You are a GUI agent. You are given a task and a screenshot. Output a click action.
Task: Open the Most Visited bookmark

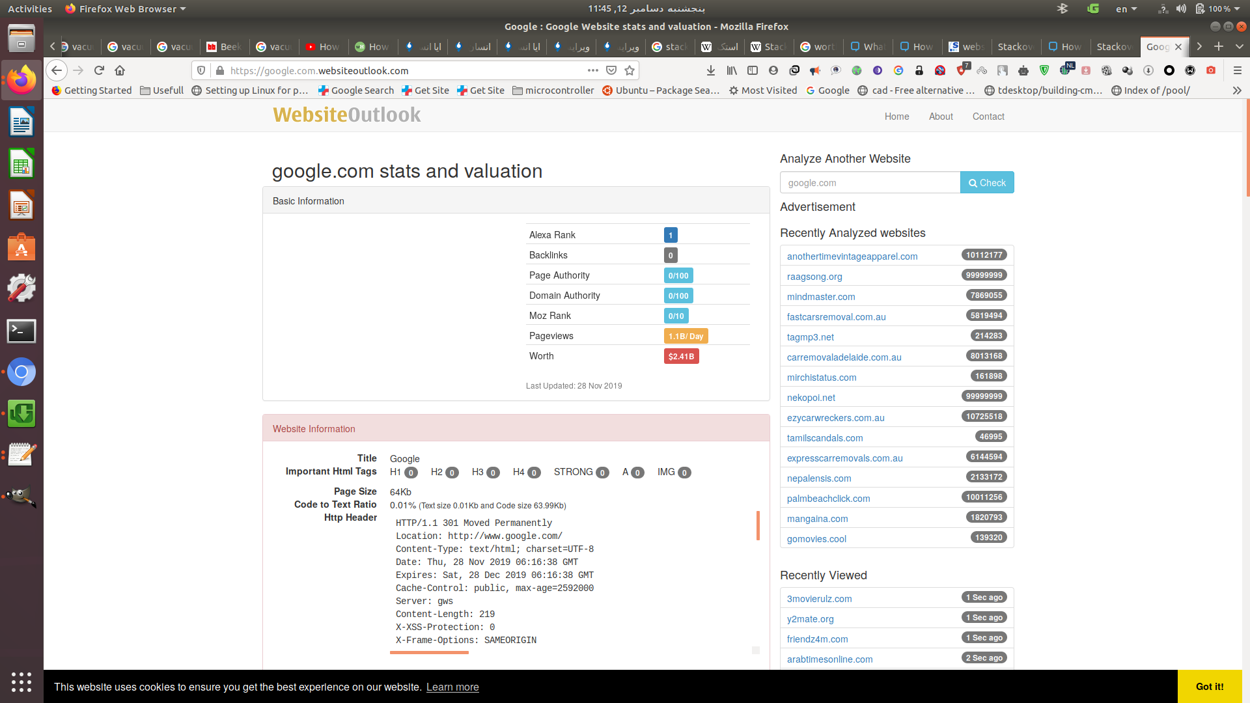762,90
